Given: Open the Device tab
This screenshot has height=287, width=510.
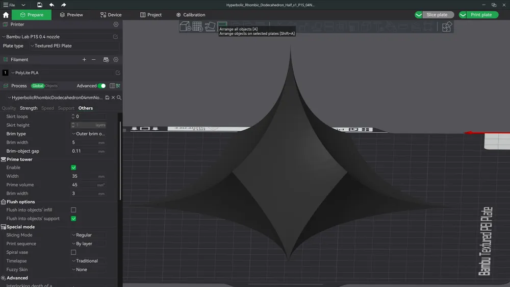Looking at the screenshot, I should pos(111,15).
